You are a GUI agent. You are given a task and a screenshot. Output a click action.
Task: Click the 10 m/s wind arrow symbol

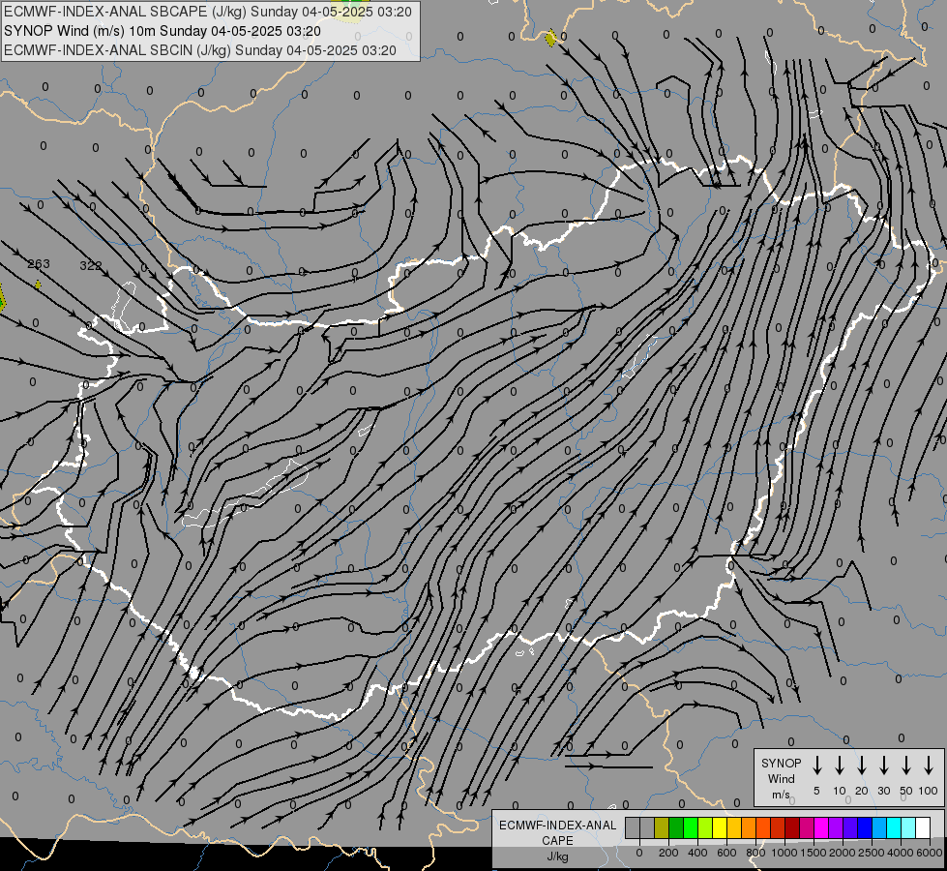pyautogui.click(x=839, y=766)
